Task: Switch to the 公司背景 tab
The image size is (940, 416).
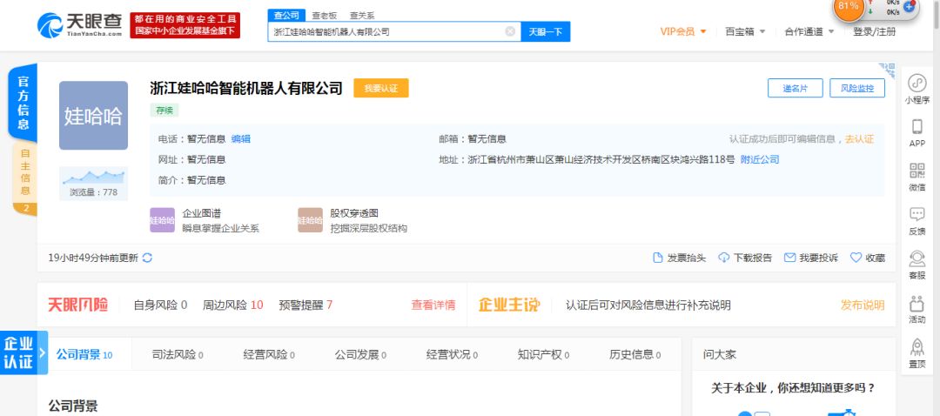Action: (x=84, y=354)
